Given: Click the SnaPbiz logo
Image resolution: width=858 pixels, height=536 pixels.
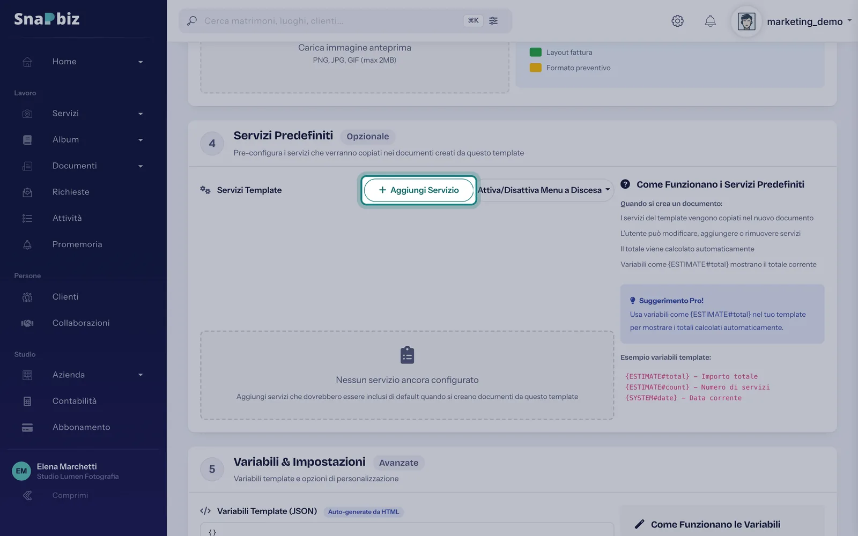Looking at the screenshot, I should click(x=47, y=19).
